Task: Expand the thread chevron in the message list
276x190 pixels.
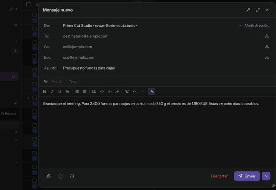Action: (x=28, y=98)
